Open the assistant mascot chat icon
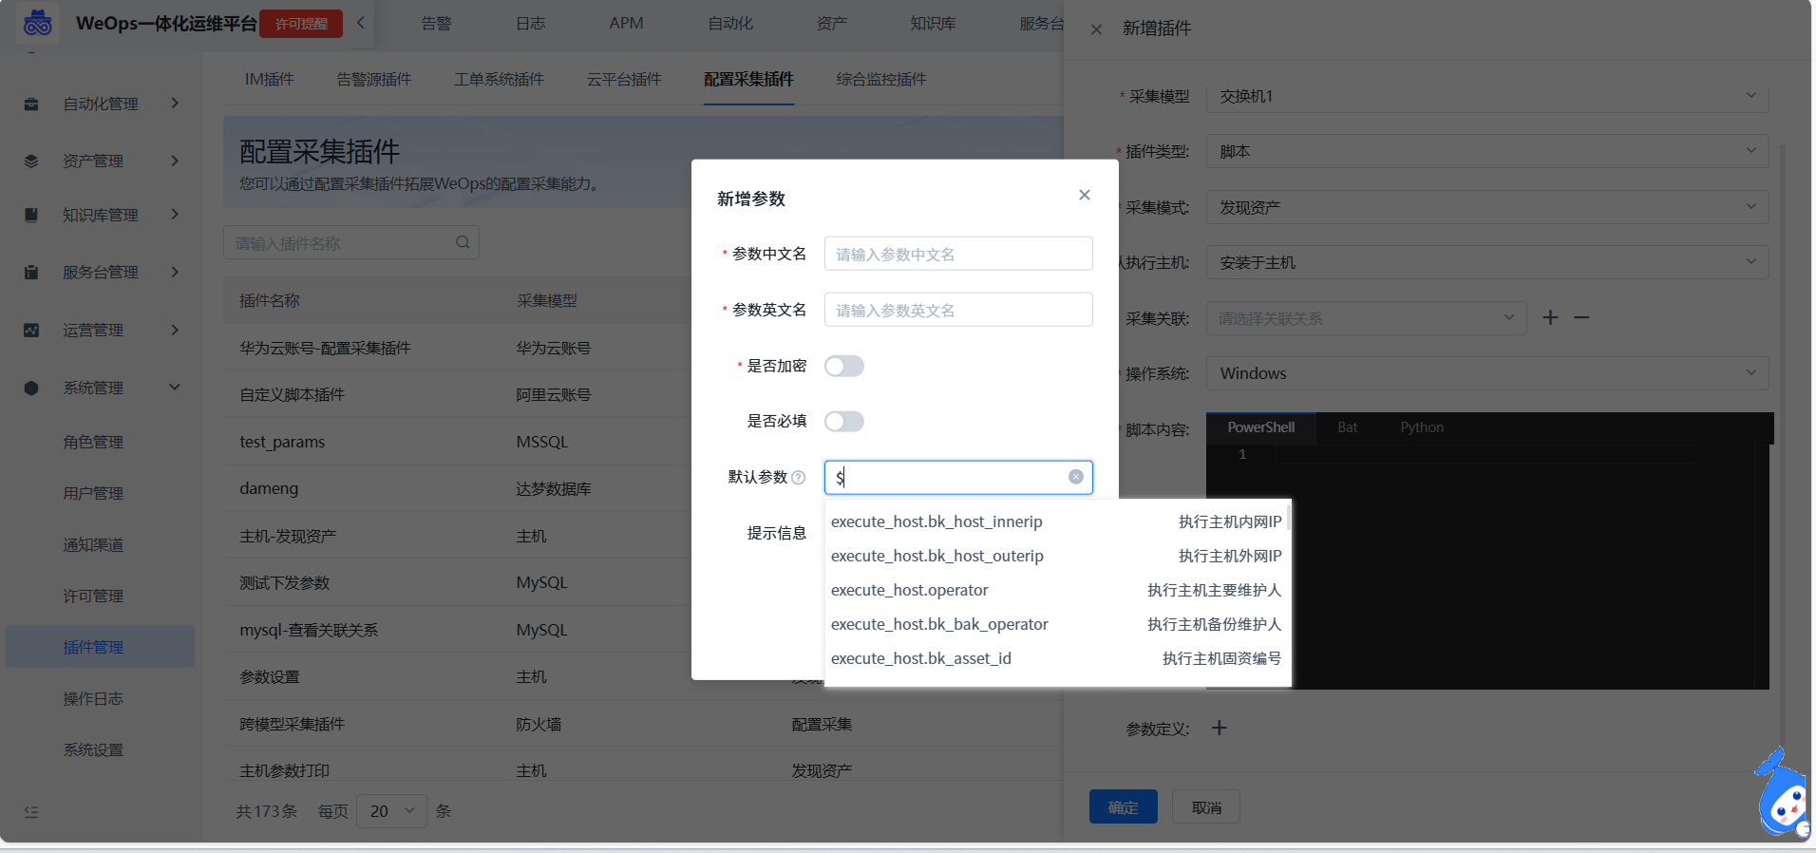1816x853 pixels. tap(1784, 798)
